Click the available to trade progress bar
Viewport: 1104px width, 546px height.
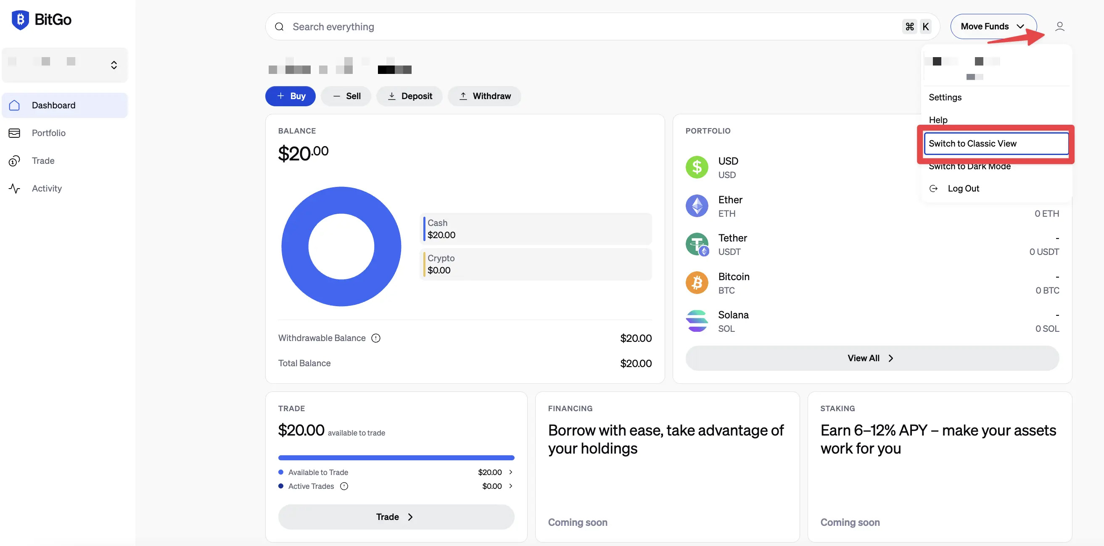[396, 457]
